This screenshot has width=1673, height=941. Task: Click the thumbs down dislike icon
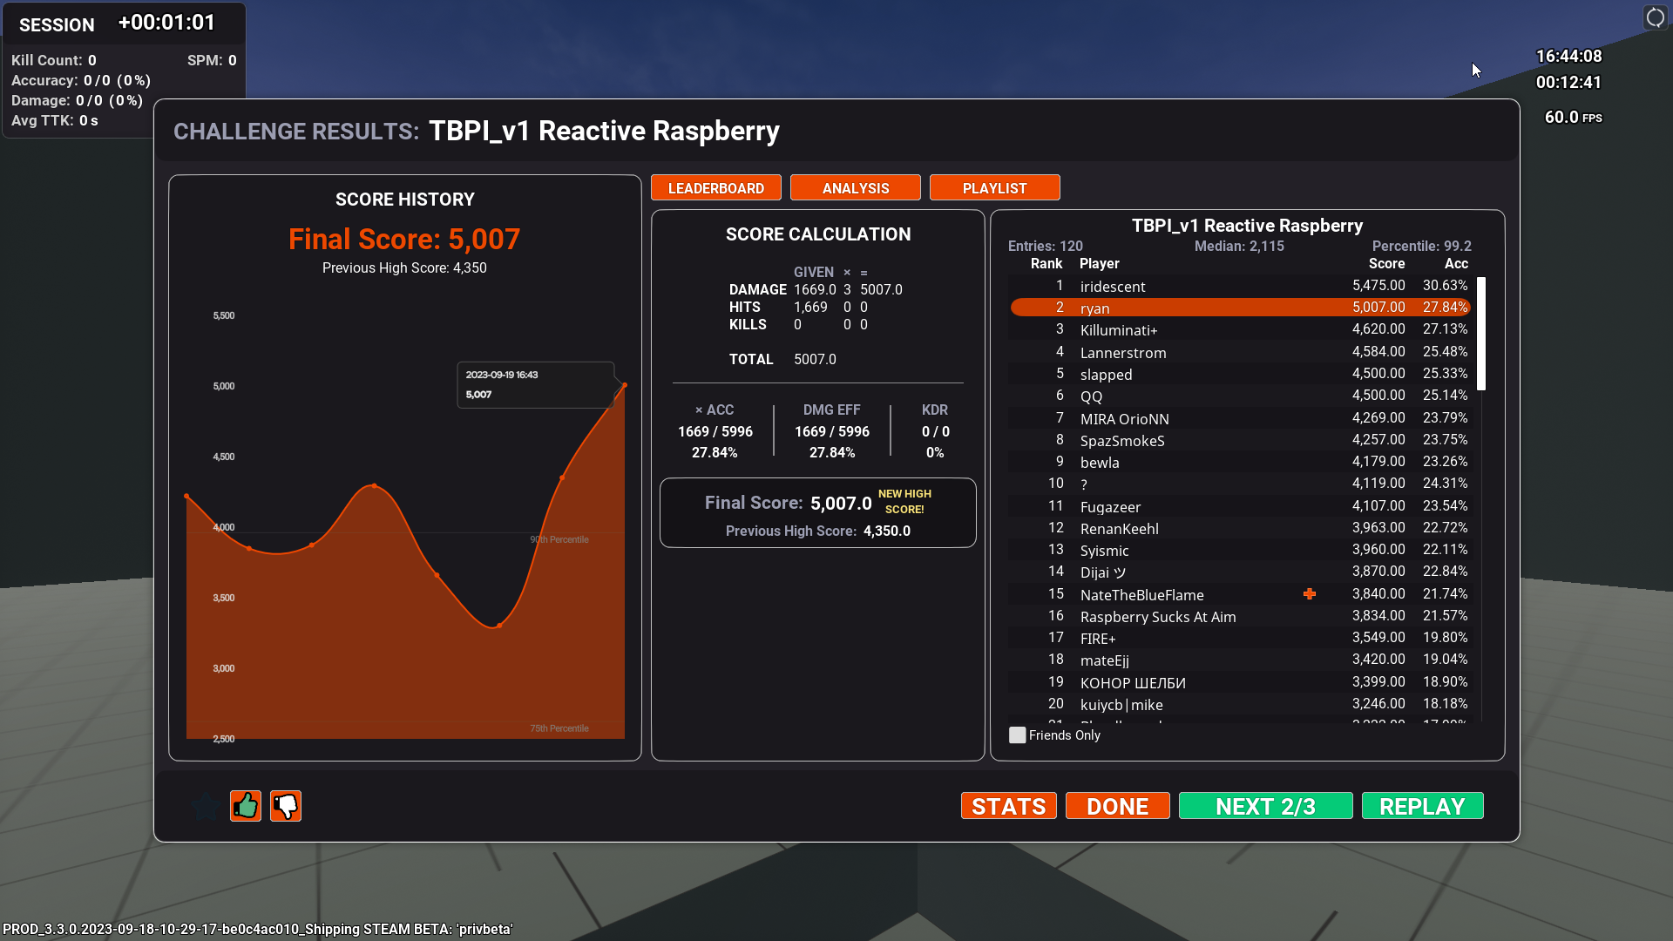286,806
